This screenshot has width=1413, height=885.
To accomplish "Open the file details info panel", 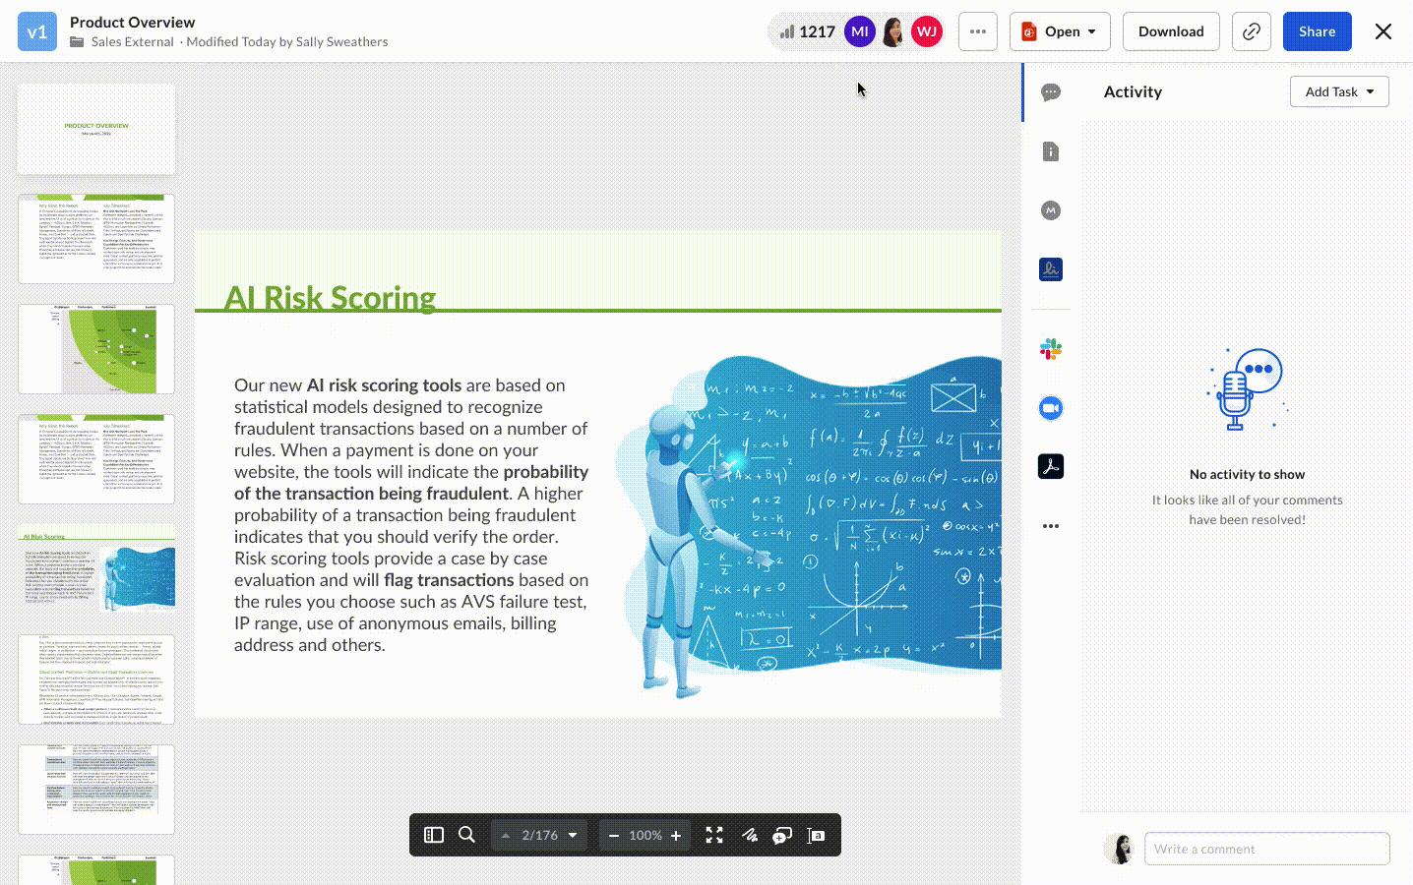I will [x=1051, y=151].
